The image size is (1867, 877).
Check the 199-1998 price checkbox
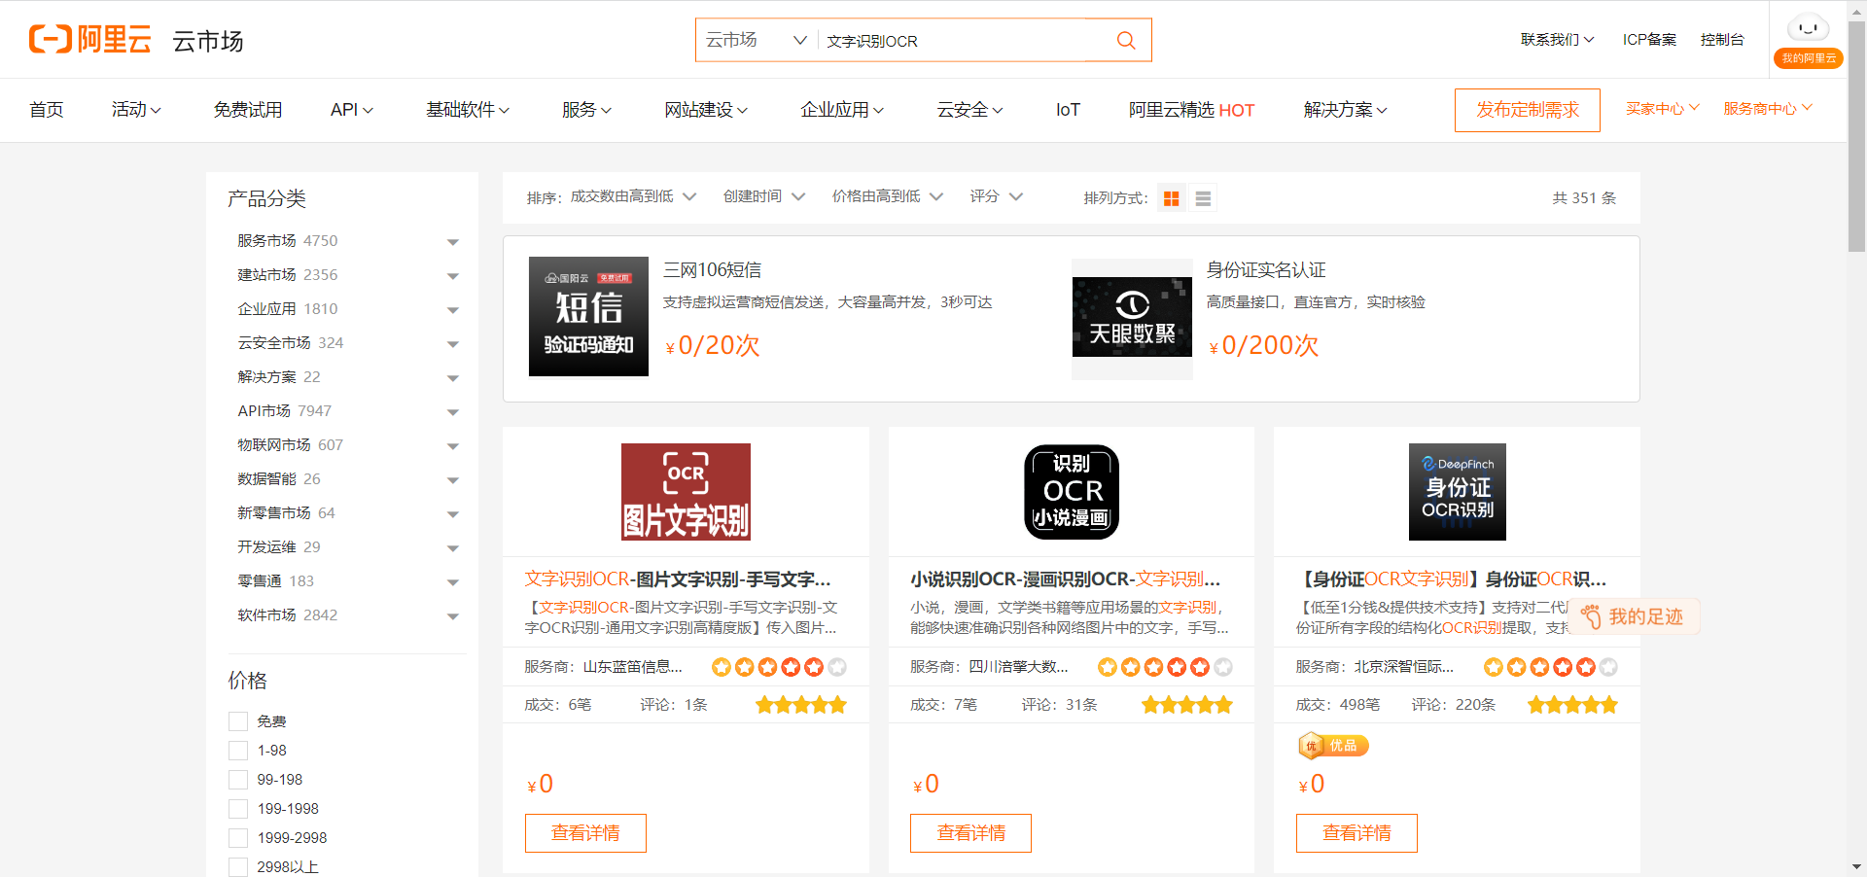pyautogui.click(x=238, y=809)
